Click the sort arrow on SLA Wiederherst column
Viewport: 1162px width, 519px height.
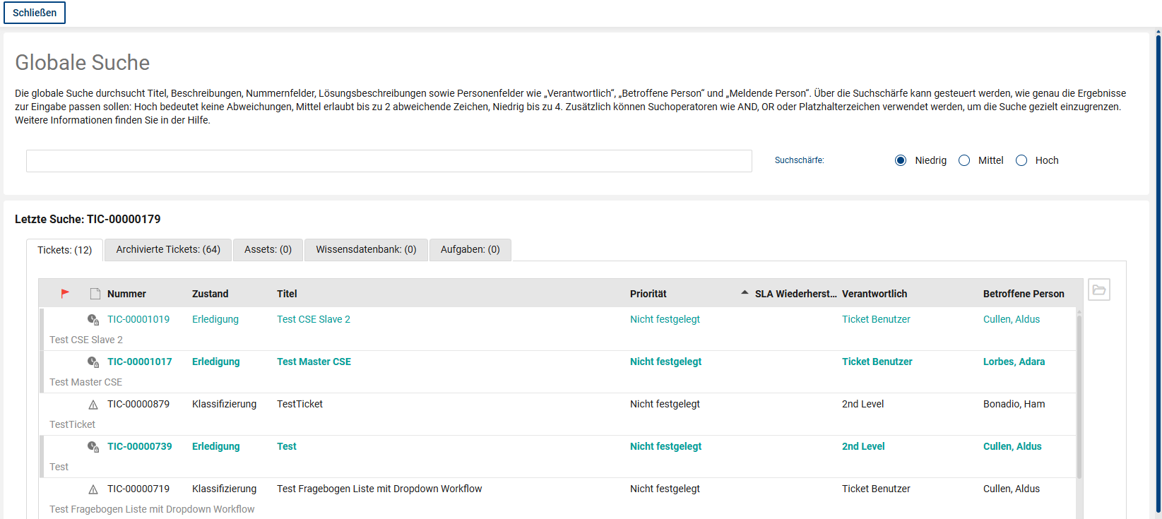click(745, 293)
